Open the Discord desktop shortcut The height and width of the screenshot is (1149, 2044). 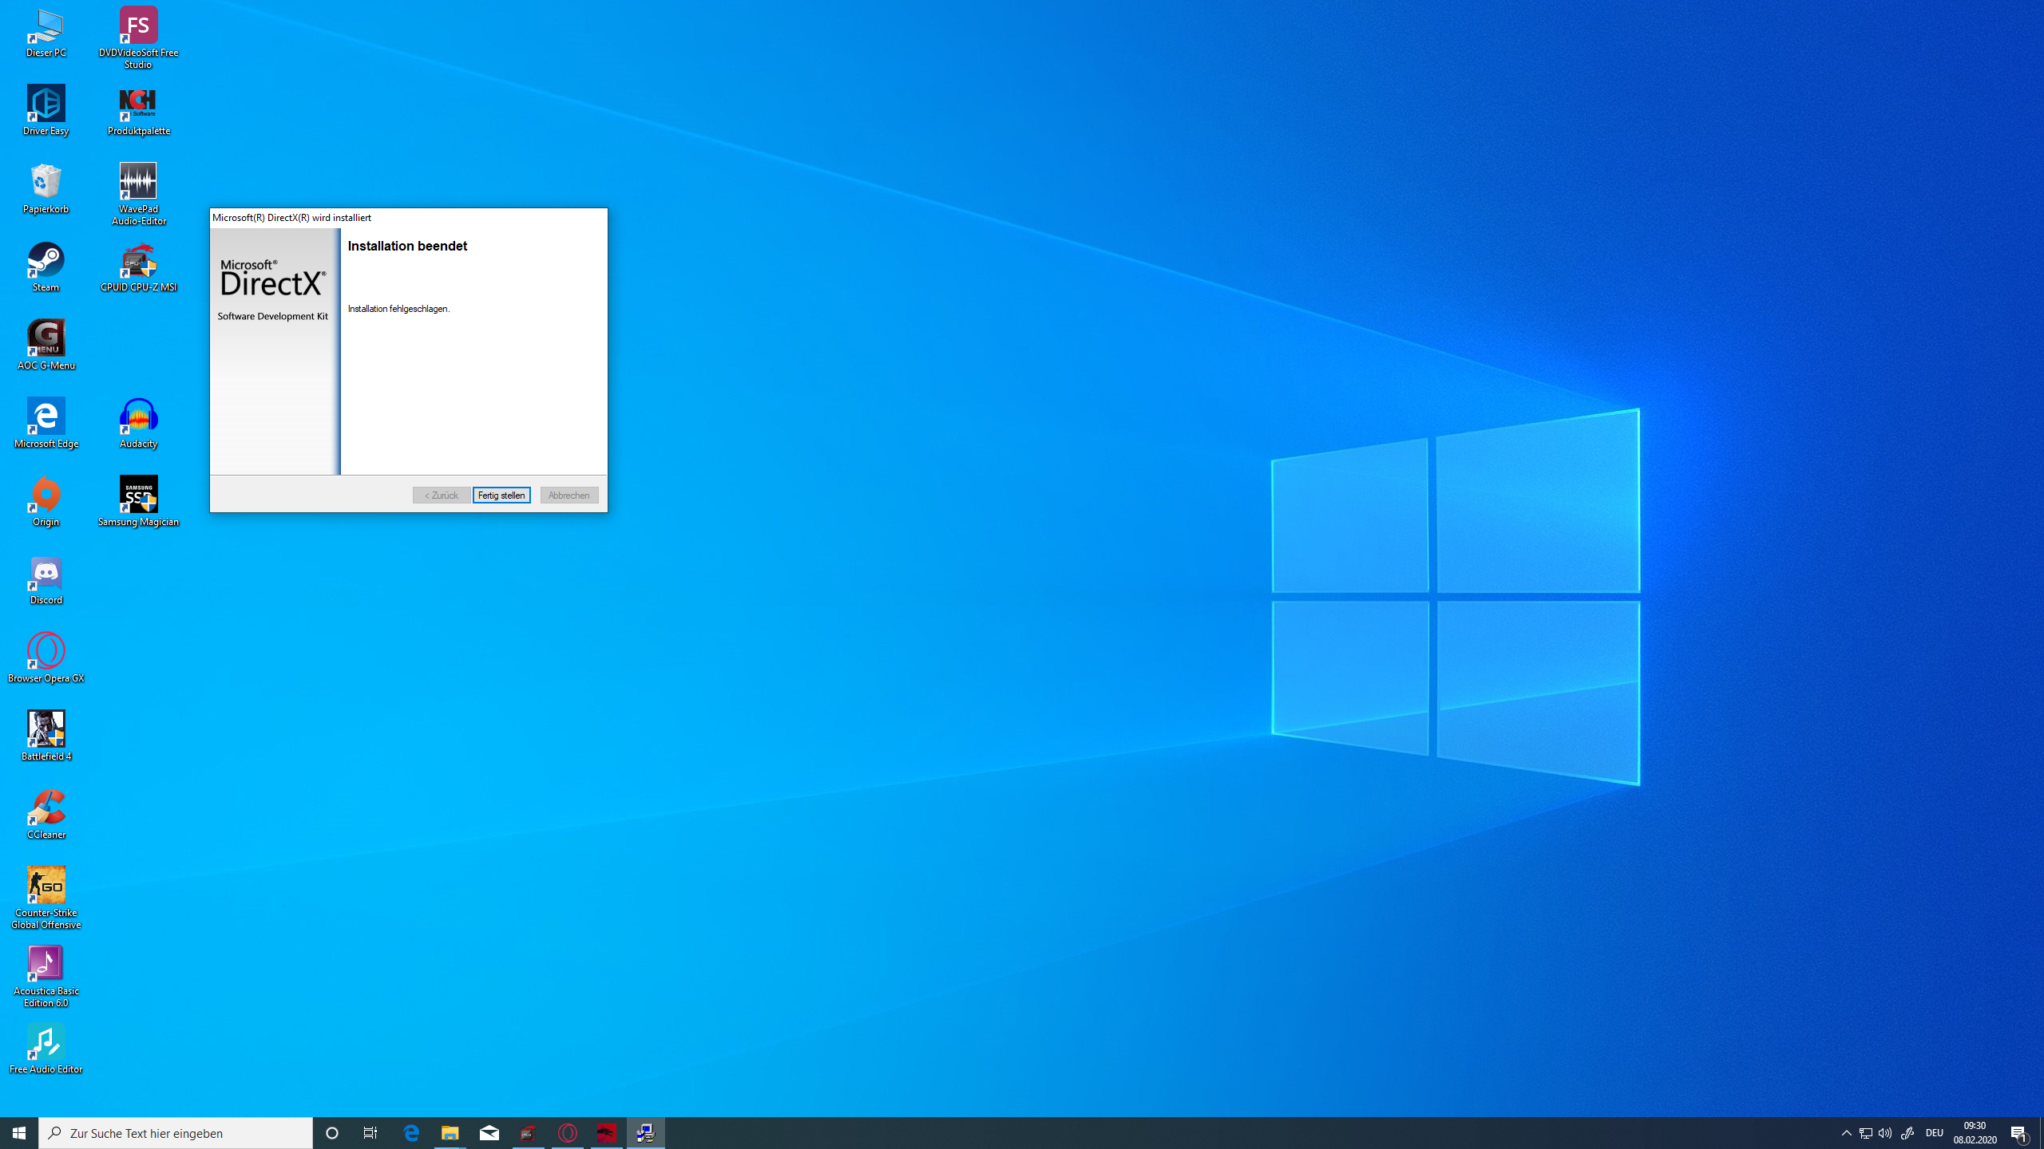[46, 578]
